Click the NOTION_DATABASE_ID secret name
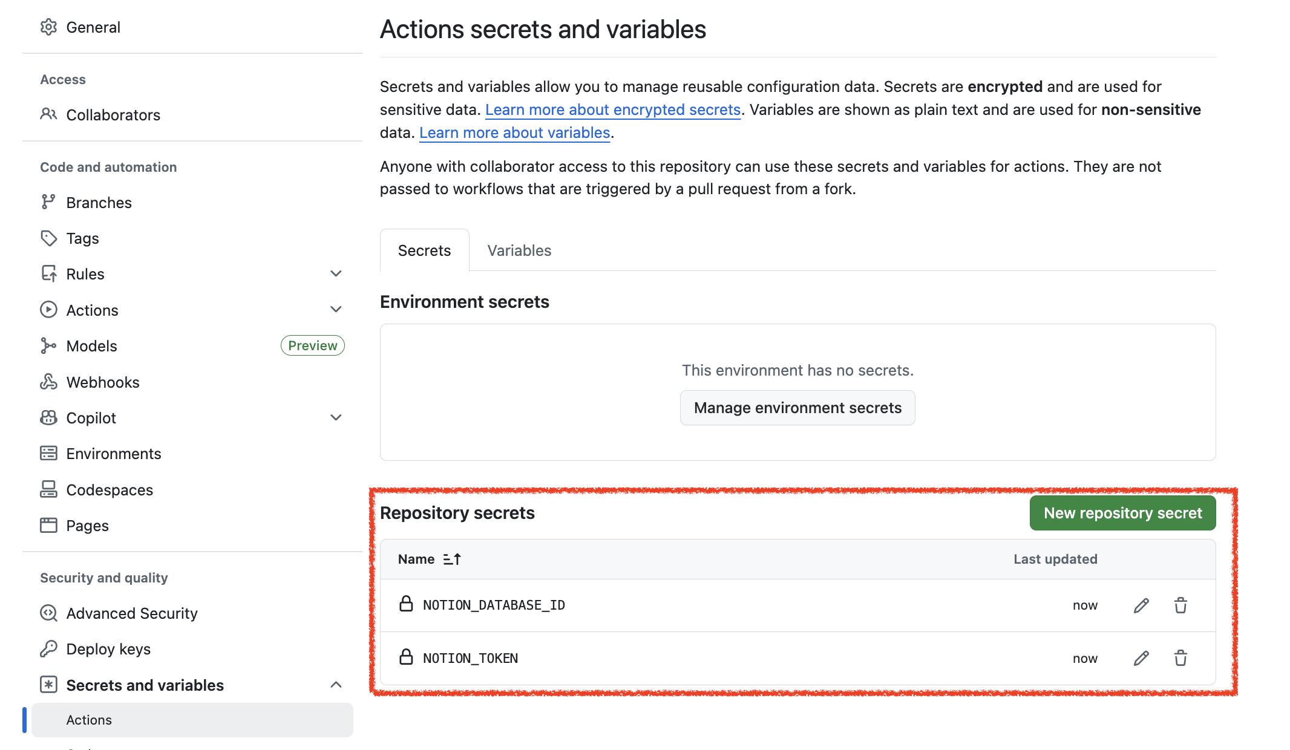The image size is (1290, 750). coord(494,605)
